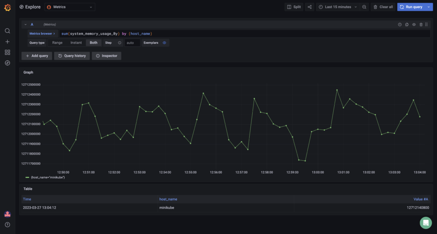Sort table by Time column
Image resolution: width=437 pixels, height=234 pixels.
click(x=27, y=199)
